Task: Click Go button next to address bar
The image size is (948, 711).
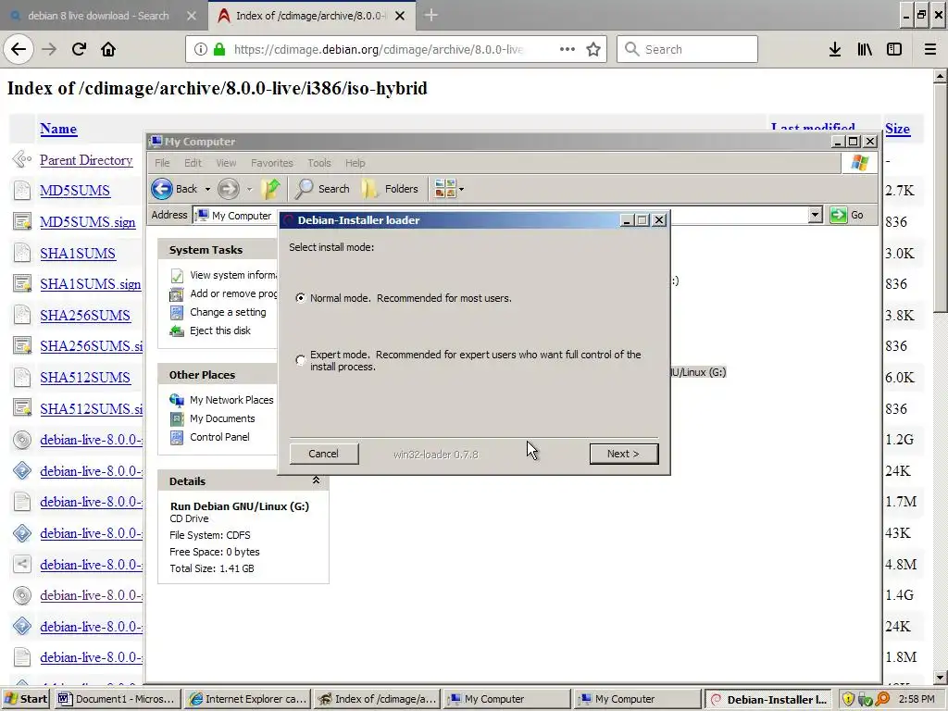Action: pos(847,215)
